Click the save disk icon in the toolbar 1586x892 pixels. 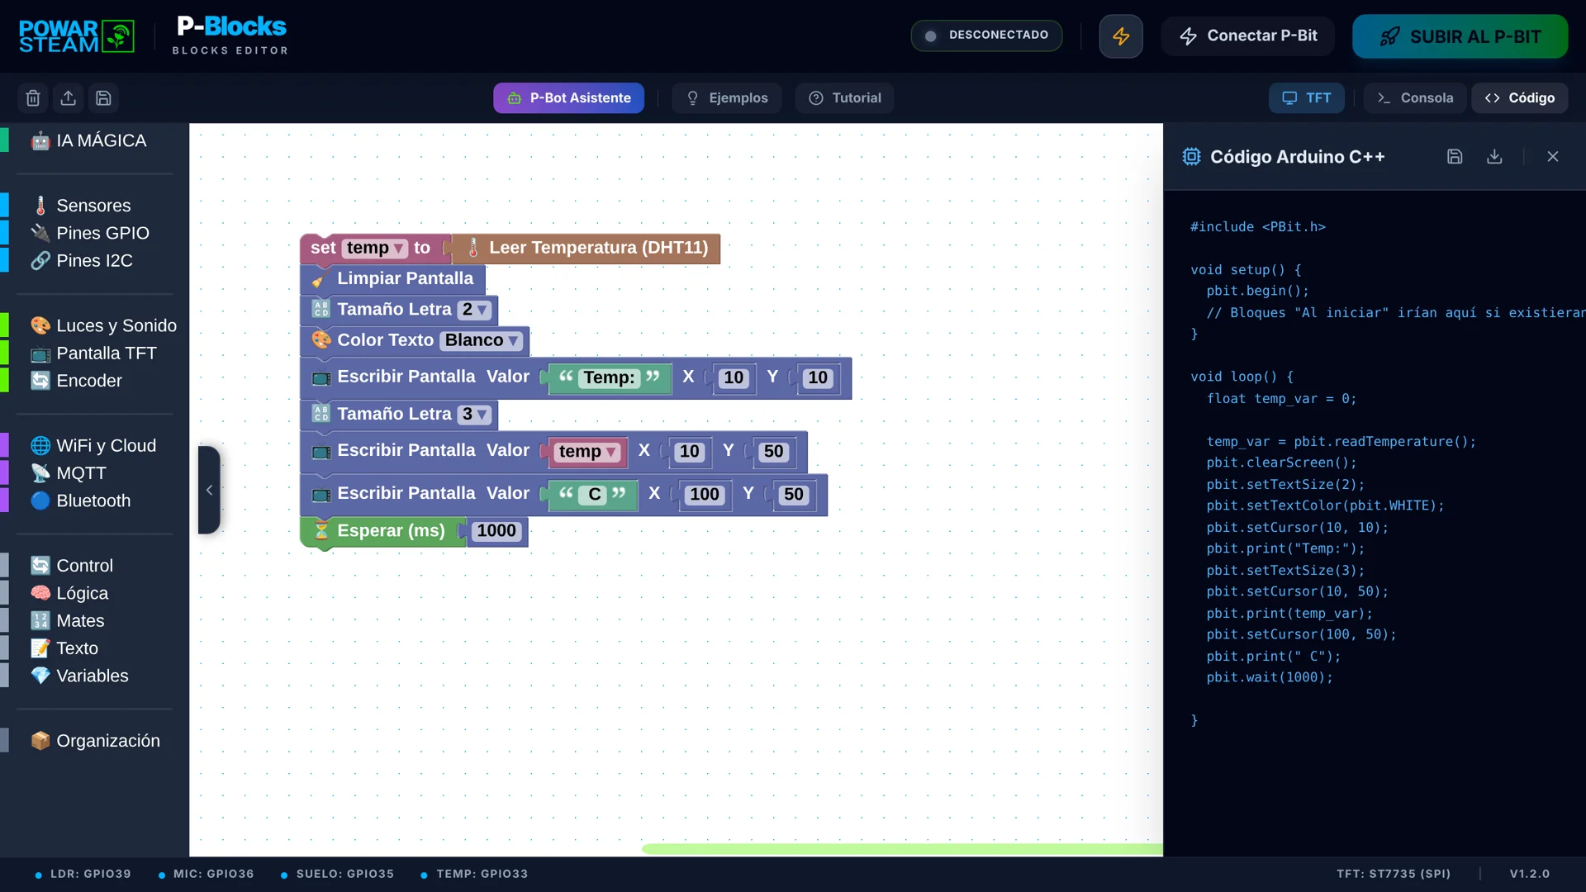tap(104, 98)
